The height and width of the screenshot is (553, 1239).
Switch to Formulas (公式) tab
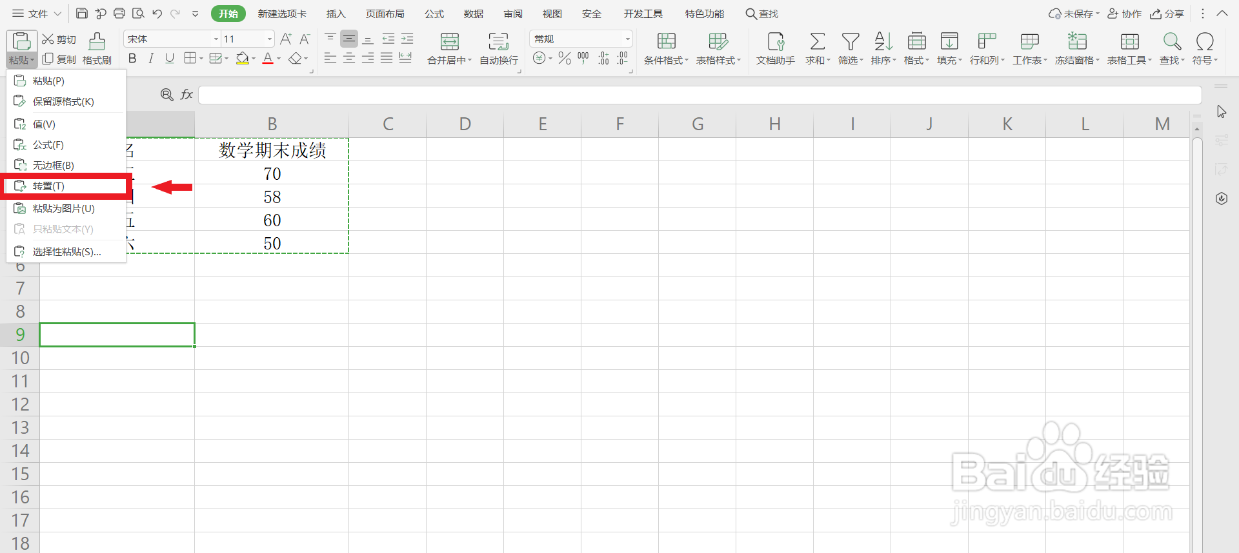(x=434, y=14)
